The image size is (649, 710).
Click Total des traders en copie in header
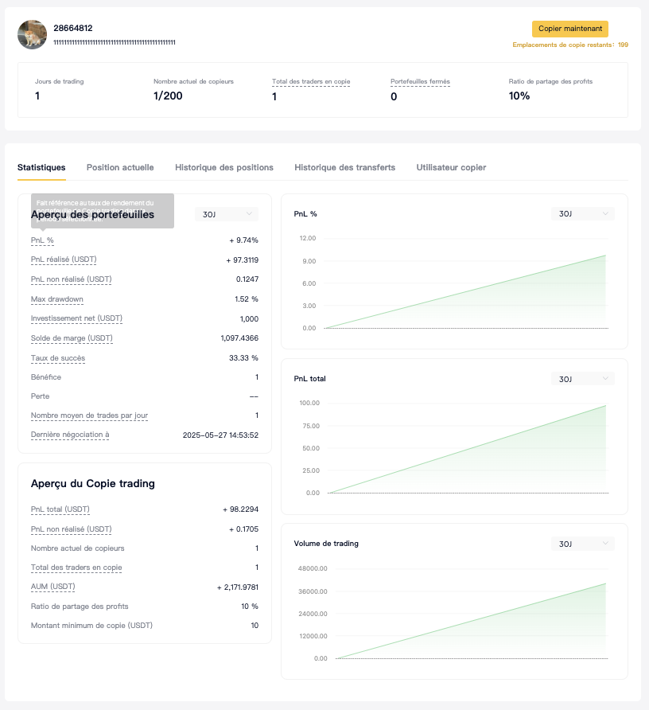click(x=310, y=82)
